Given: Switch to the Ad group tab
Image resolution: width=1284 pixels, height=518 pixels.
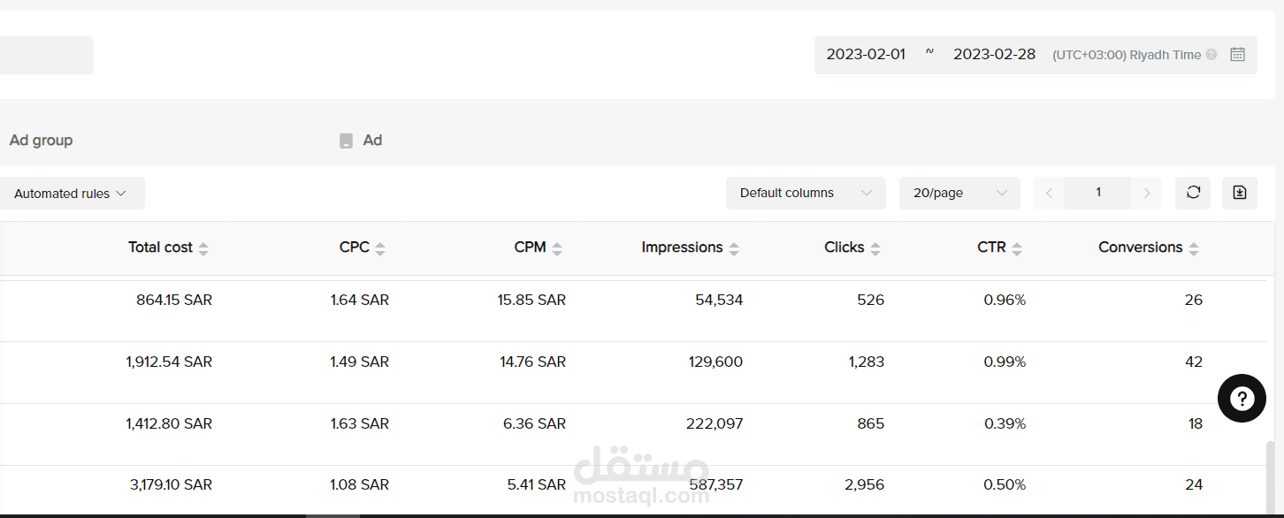Looking at the screenshot, I should tap(41, 141).
